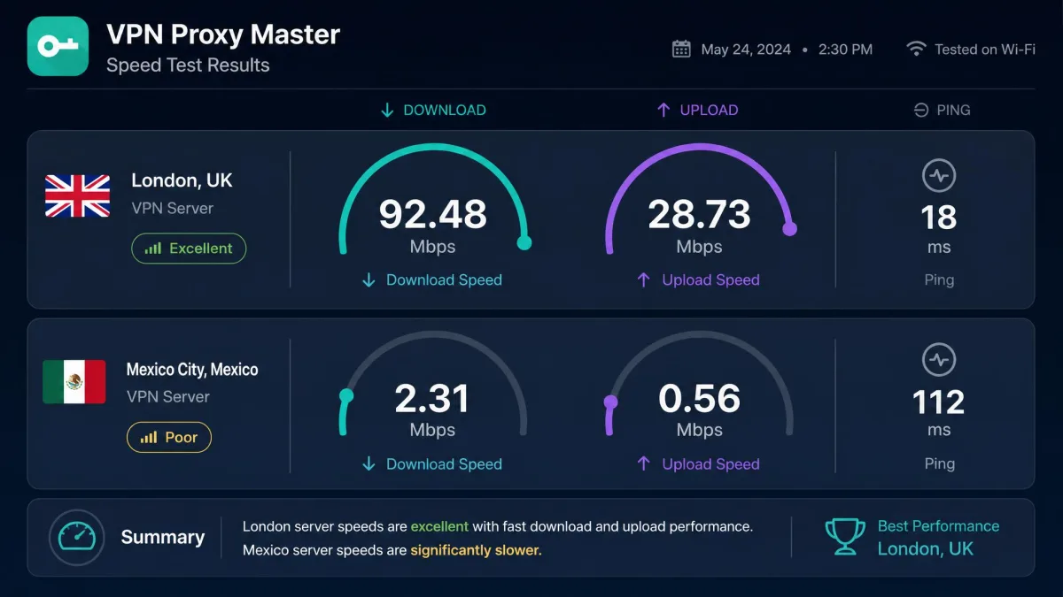
Task: Click the 2:30 PM time
Action: (845, 50)
